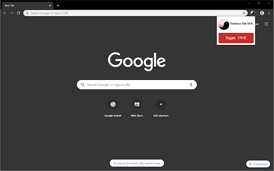Click the Google G icon in the address bar

pyautogui.click(x=27, y=13)
